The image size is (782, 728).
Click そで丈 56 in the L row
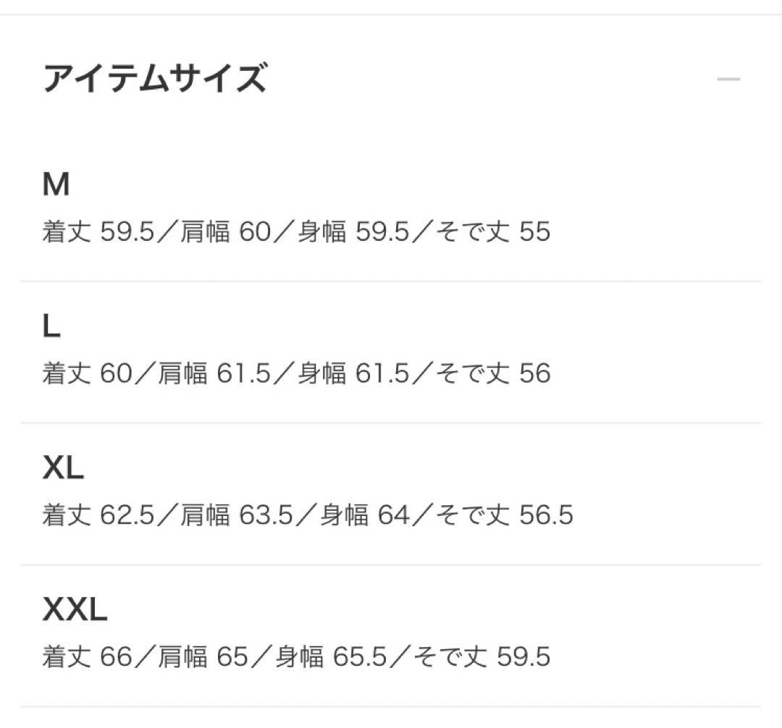click(x=494, y=374)
